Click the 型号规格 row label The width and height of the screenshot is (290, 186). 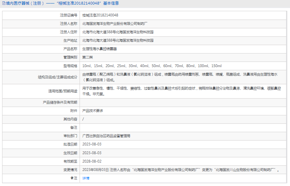70,66
